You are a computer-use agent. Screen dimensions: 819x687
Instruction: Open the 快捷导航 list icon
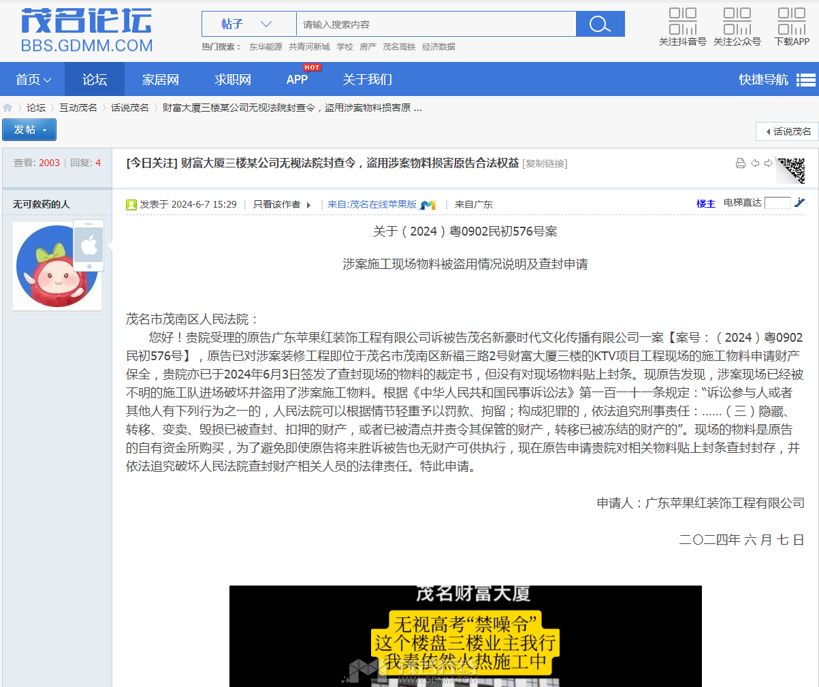click(x=806, y=80)
